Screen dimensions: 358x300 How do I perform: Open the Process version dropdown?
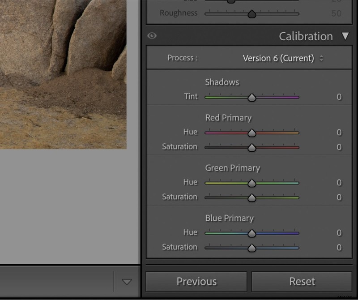point(283,58)
